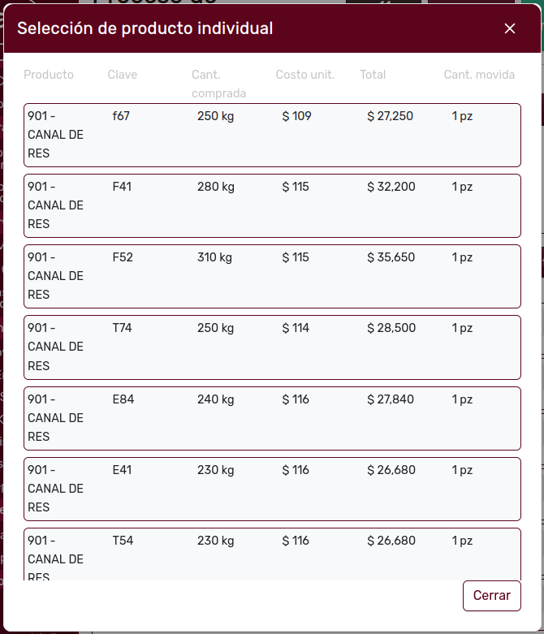Select the partially visible row T54
This screenshot has width=544, height=634.
coord(272,554)
